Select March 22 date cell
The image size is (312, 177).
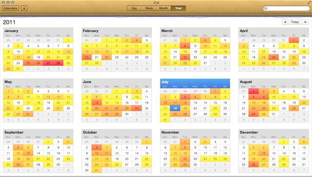coord(185,57)
